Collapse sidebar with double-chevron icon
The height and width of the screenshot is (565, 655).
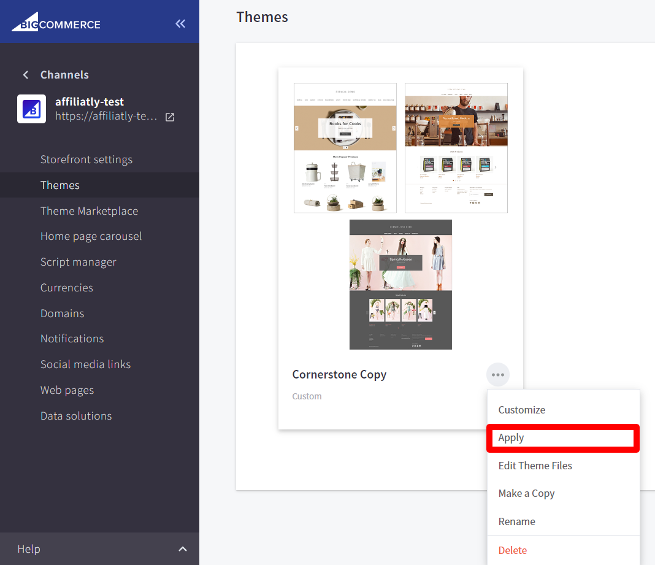click(180, 24)
